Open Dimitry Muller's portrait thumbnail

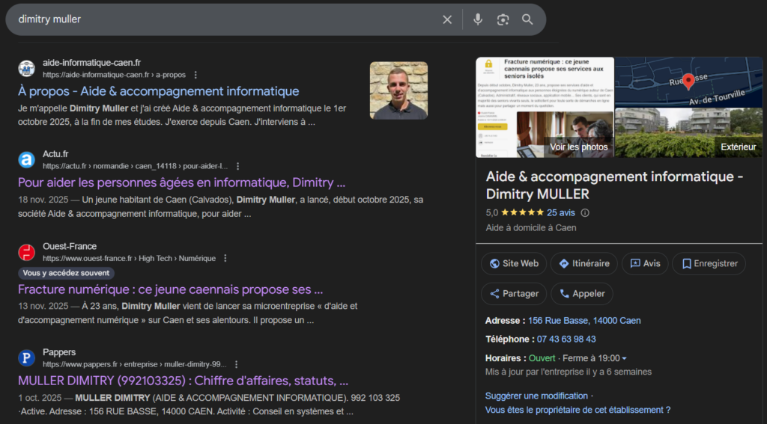pos(398,90)
